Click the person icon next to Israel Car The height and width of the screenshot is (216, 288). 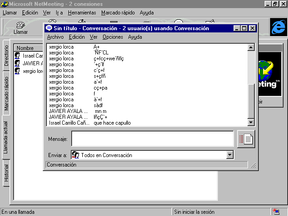[18, 55]
